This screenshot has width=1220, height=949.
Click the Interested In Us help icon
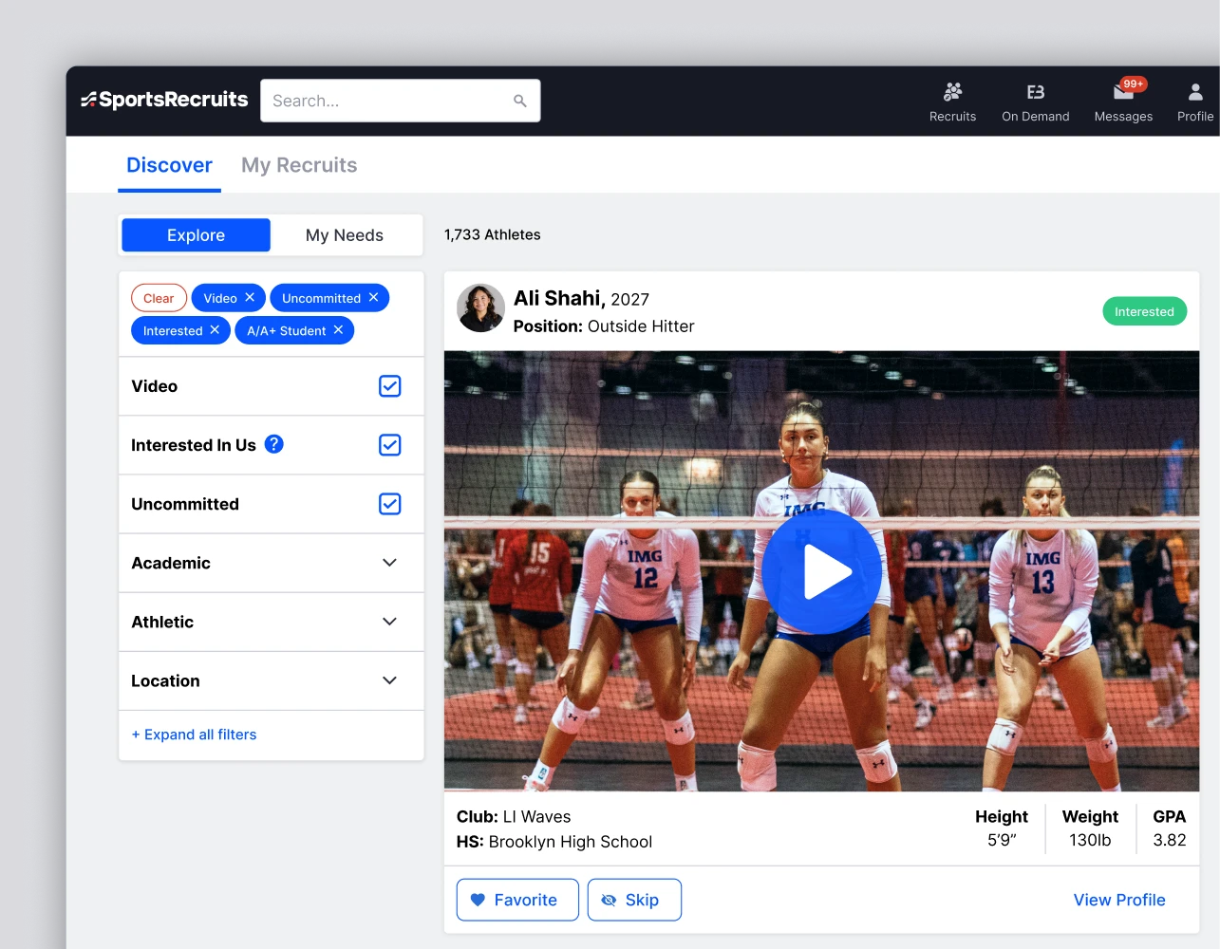(x=273, y=444)
